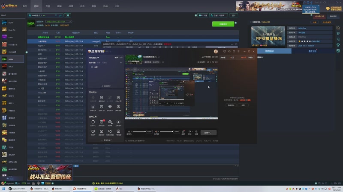Click tool icon with red badge in 直播伴侣
The image size is (343, 192).
[x=102, y=123]
